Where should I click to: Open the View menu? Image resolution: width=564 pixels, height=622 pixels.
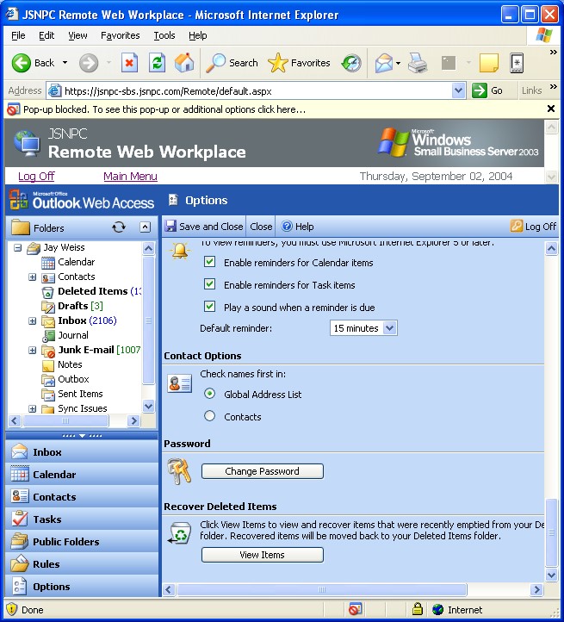[x=77, y=35]
